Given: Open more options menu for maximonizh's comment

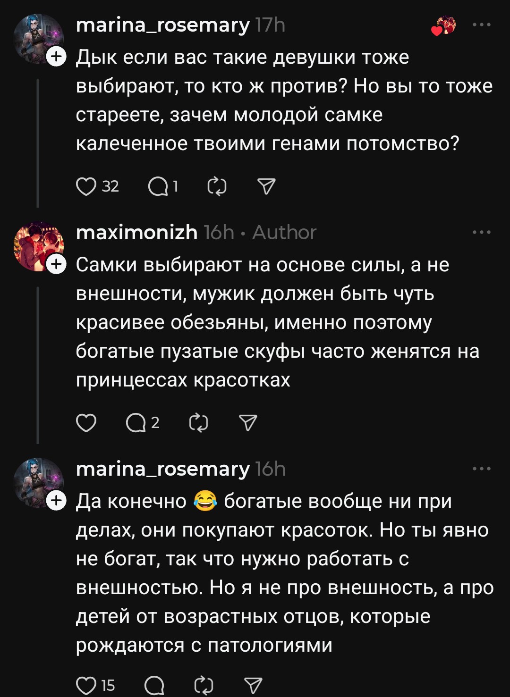Looking at the screenshot, I should pos(482,232).
